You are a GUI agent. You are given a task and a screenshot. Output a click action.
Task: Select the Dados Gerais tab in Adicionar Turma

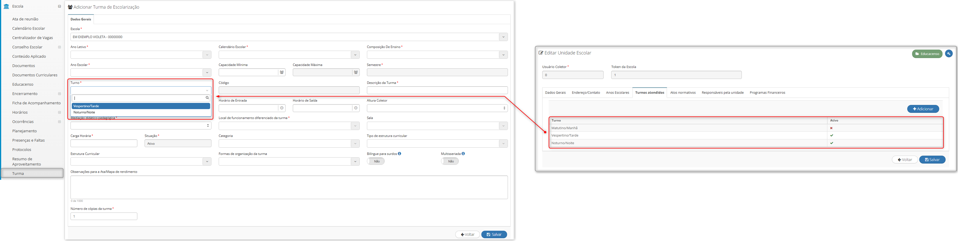(81, 19)
